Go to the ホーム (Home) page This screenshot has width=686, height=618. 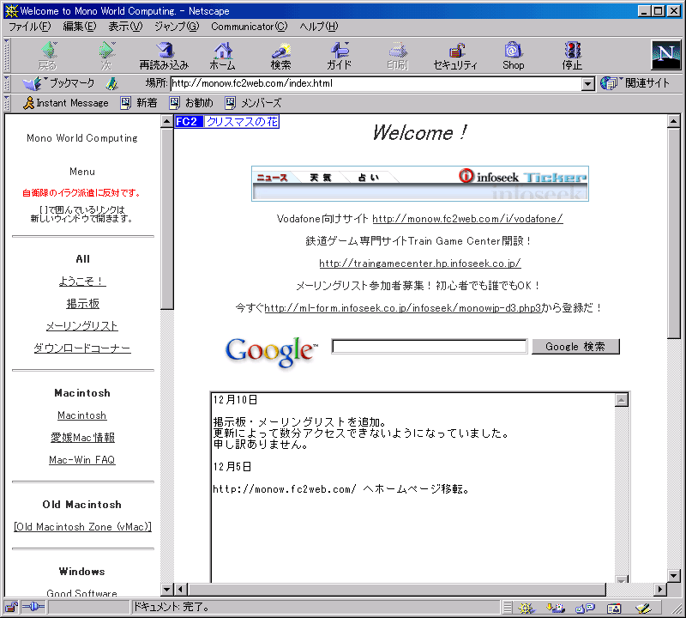pos(222,56)
